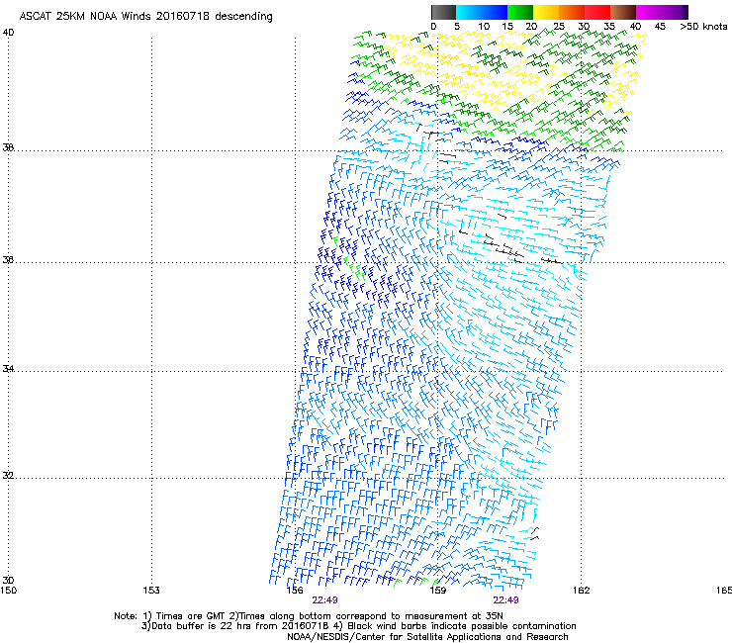The height and width of the screenshot is (643, 732).
Task: Select the green 15-20 knots color bar segment
Action: tap(520, 12)
